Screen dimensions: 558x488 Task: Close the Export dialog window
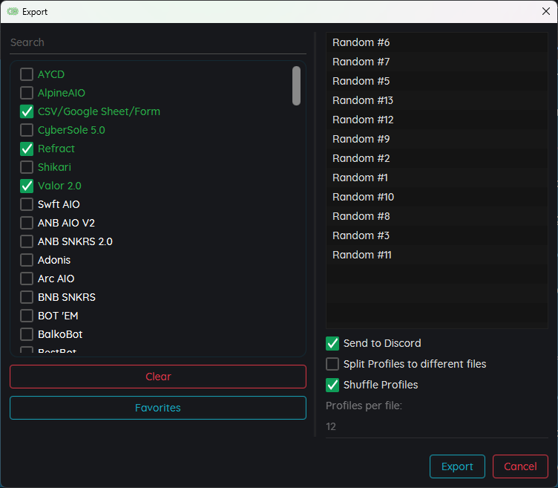coord(546,12)
